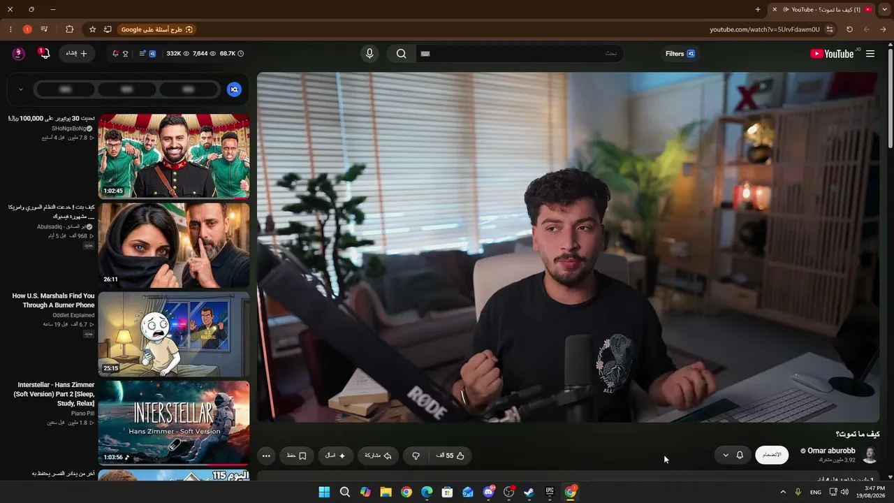894x503 pixels.
Task: Click the vidIQ trophy icon
Action: pyautogui.click(x=126, y=54)
